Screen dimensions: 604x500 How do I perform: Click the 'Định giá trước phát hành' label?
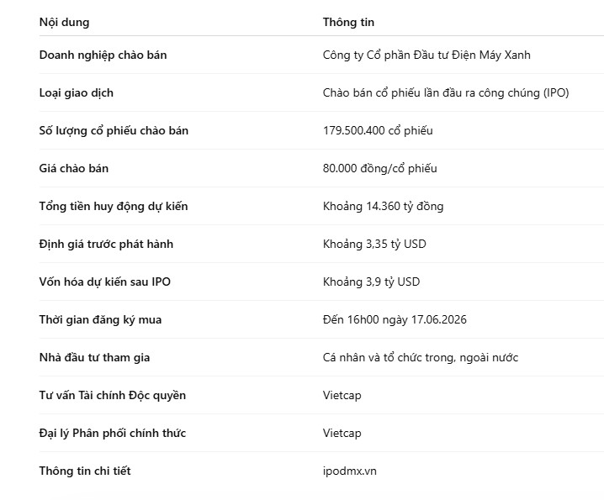pyautogui.click(x=106, y=244)
